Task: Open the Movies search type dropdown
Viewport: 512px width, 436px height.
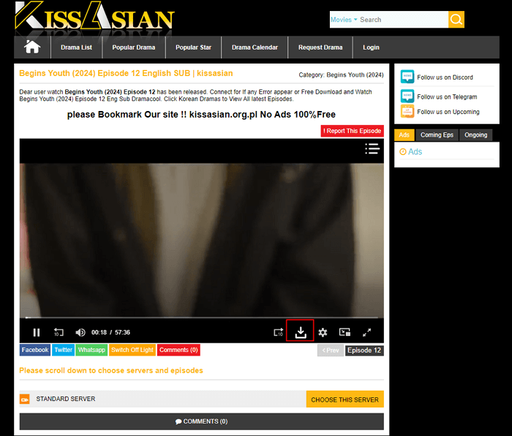Action: click(x=344, y=20)
